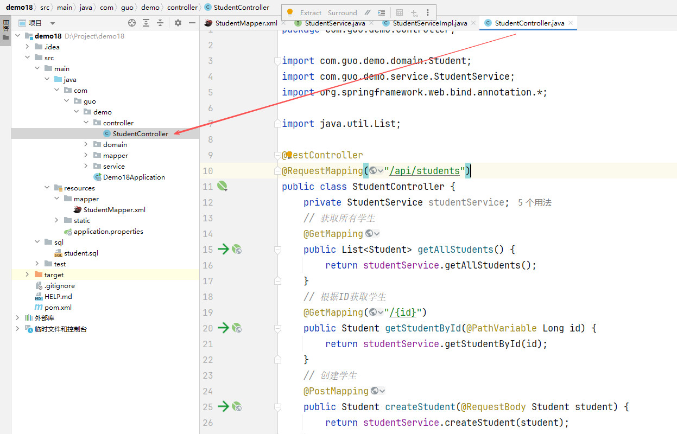Open the three-dot menu in floating toolbar

[428, 12]
